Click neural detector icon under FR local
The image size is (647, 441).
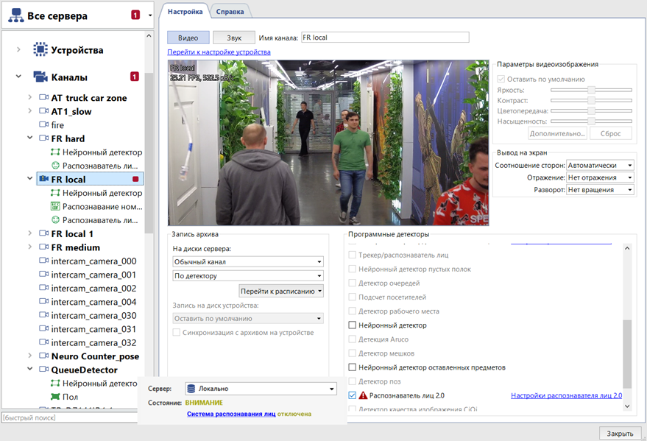coord(55,193)
